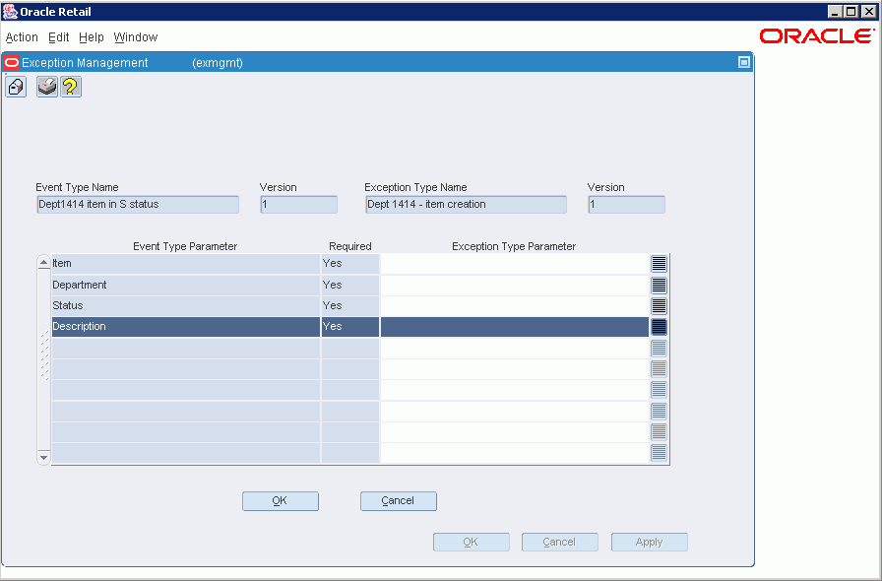Click the Exception Type Name field
Viewport: 882px width, 581px height.
pos(466,205)
